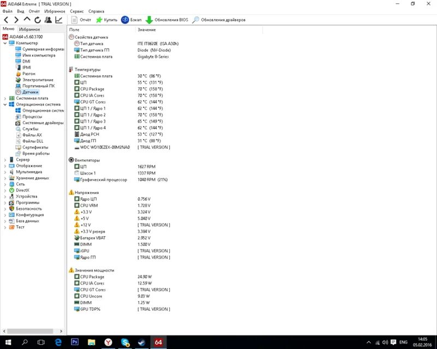
Task: Select the Диод PCH temperature row
Action: [x=119, y=135]
